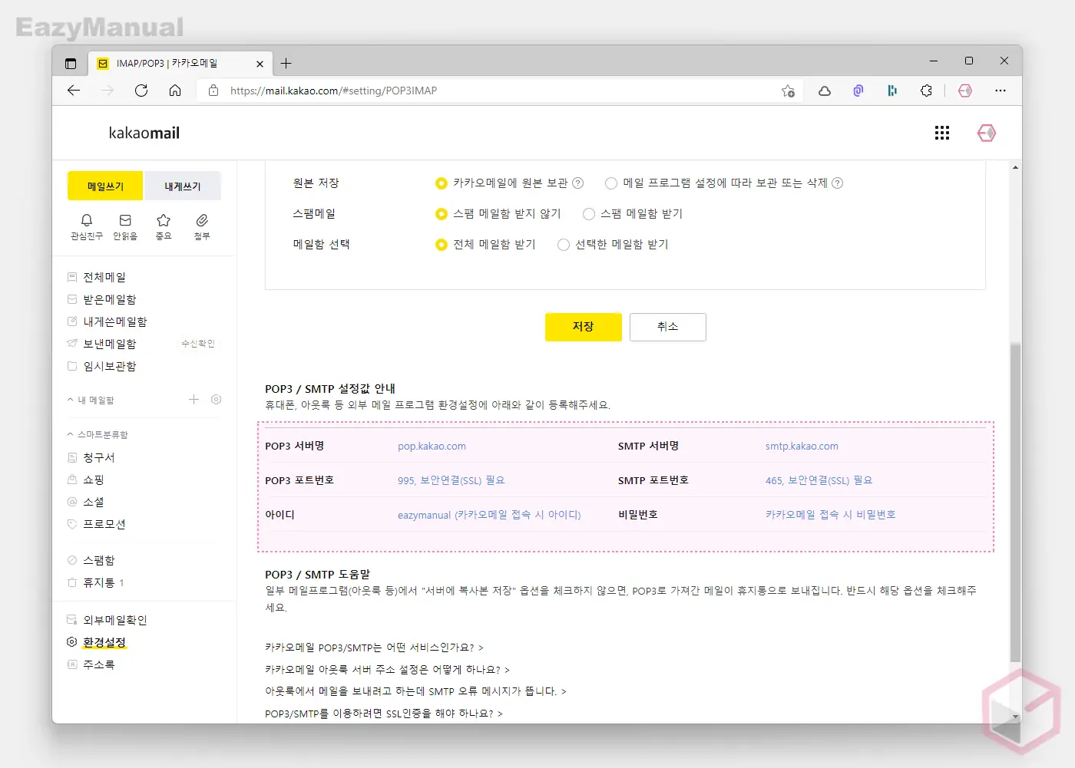
Task: Cancel changes with 취소 button
Action: click(x=668, y=327)
